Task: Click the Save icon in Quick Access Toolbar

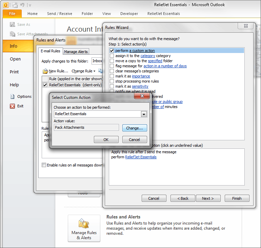Action: point(15,5)
